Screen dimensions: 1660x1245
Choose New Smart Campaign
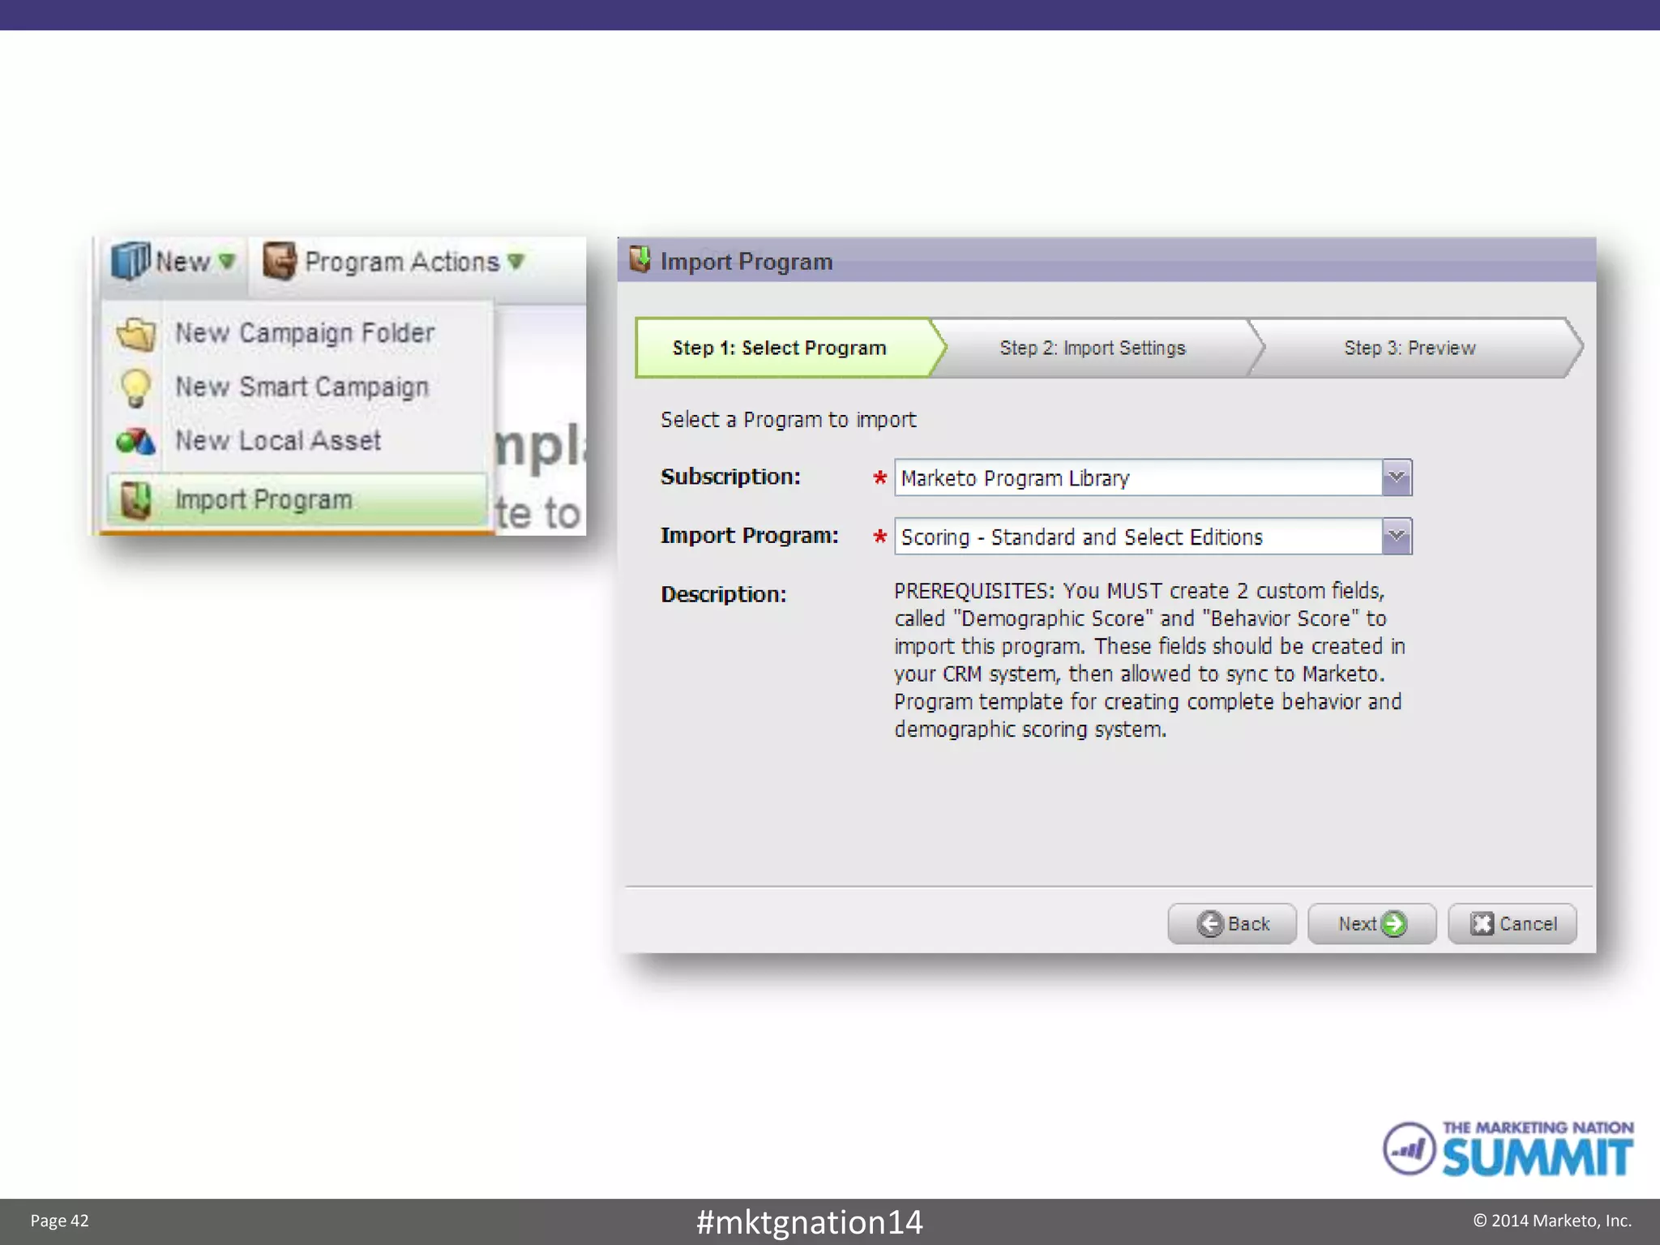[297, 387]
